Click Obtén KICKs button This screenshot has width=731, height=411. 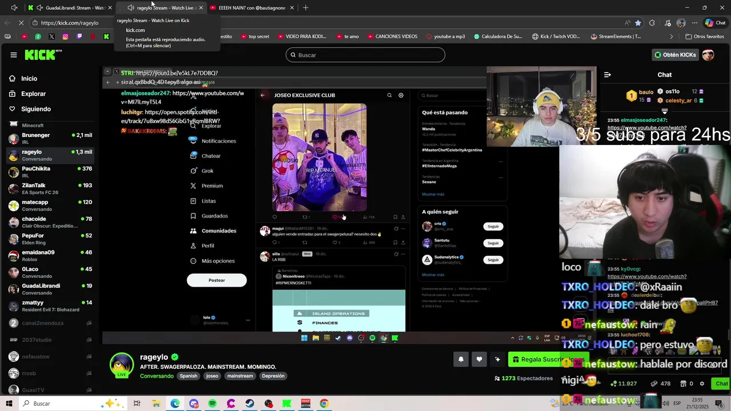click(676, 55)
